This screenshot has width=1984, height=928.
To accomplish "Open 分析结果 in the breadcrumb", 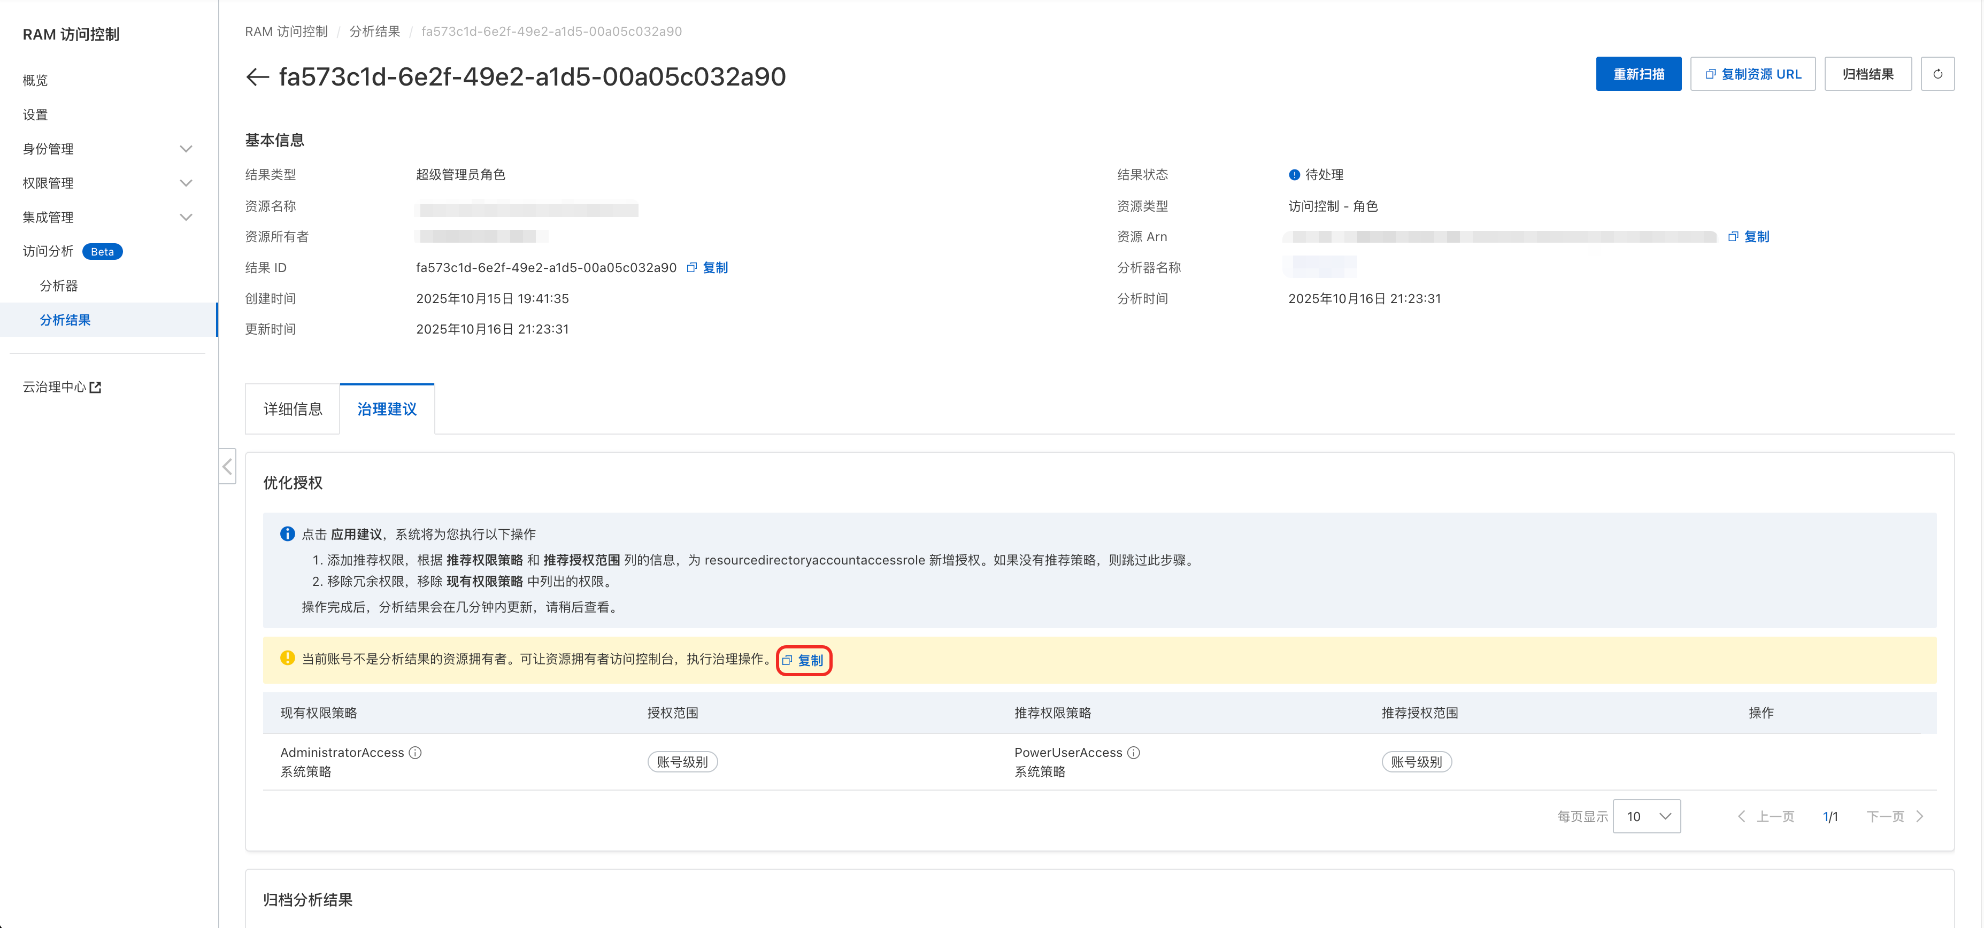I will (374, 32).
